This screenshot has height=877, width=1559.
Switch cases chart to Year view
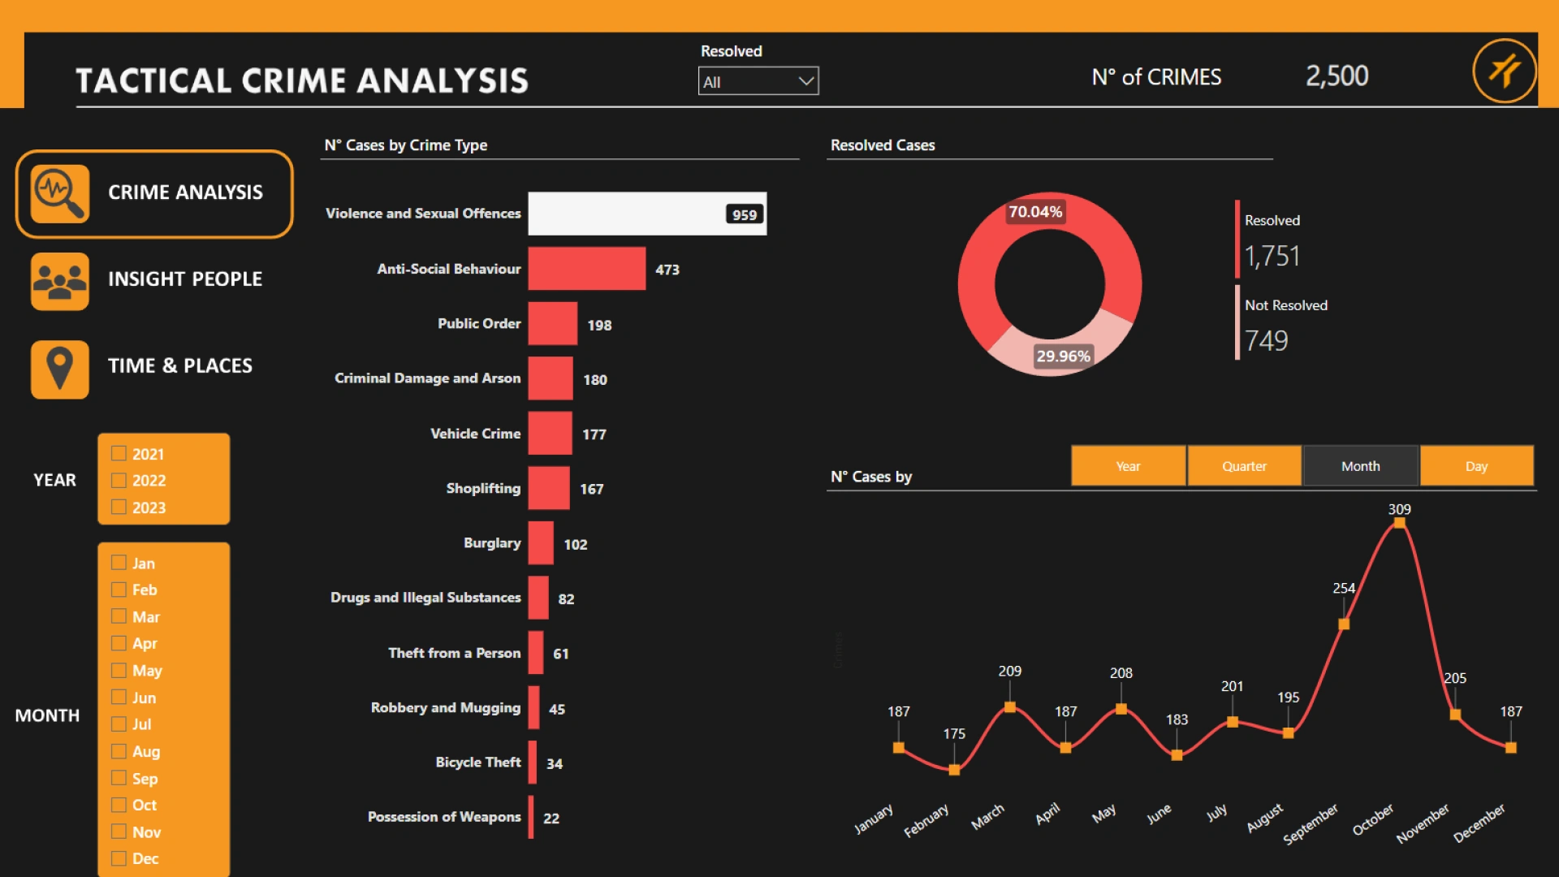coord(1128,466)
